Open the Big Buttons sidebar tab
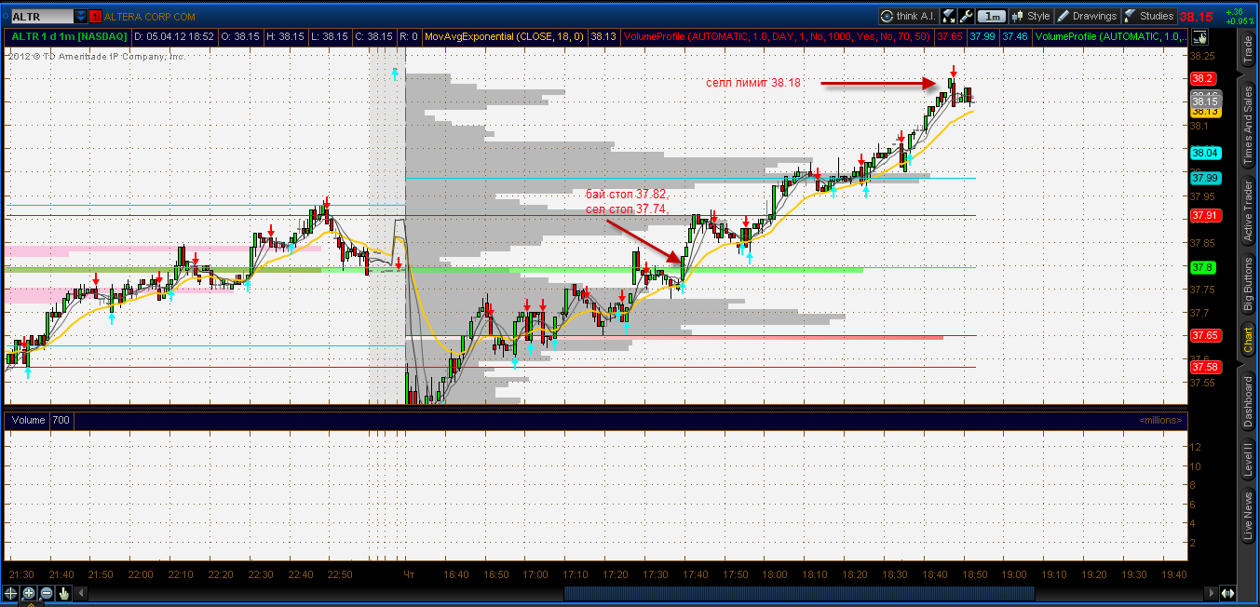This screenshot has height=607, width=1260. click(x=1248, y=285)
